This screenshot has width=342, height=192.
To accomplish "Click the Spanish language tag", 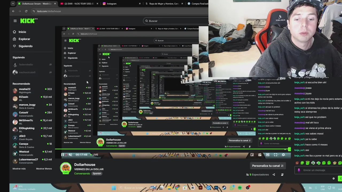I will click(x=97, y=174).
